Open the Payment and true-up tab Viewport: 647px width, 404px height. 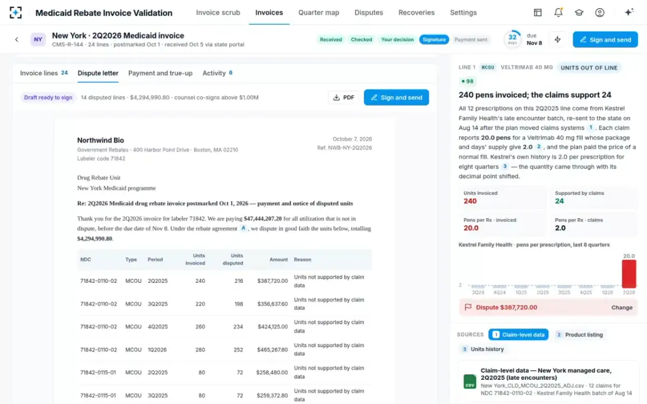[160, 73]
